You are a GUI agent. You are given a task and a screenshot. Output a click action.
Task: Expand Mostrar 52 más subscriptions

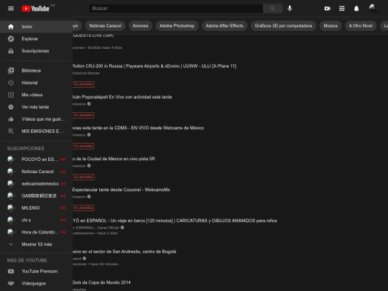tap(36, 244)
